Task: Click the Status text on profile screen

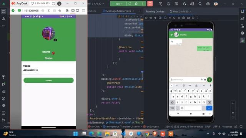Action: click(x=48, y=58)
